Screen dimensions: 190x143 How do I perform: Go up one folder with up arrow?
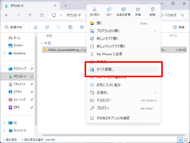click(x=30, y=15)
